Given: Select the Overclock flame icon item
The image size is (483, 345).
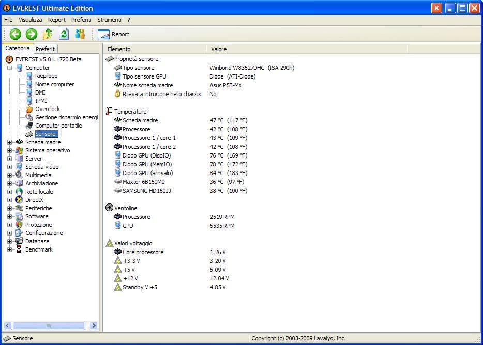Looking at the screenshot, I should click(x=47, y=109).
